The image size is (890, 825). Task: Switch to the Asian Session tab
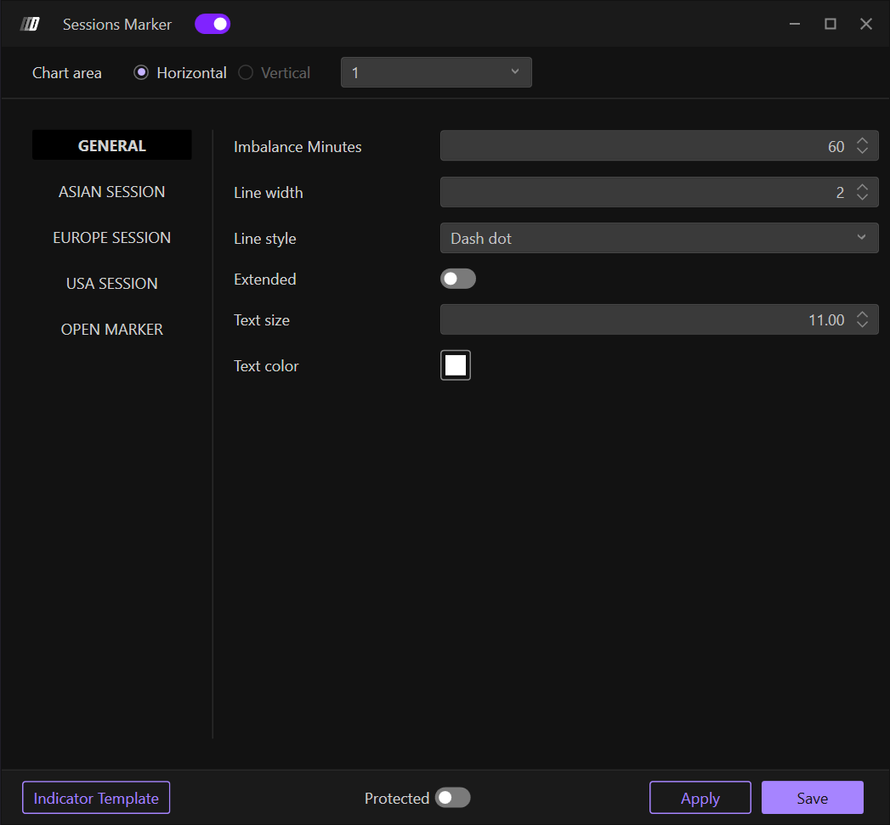tap(112, 192)
